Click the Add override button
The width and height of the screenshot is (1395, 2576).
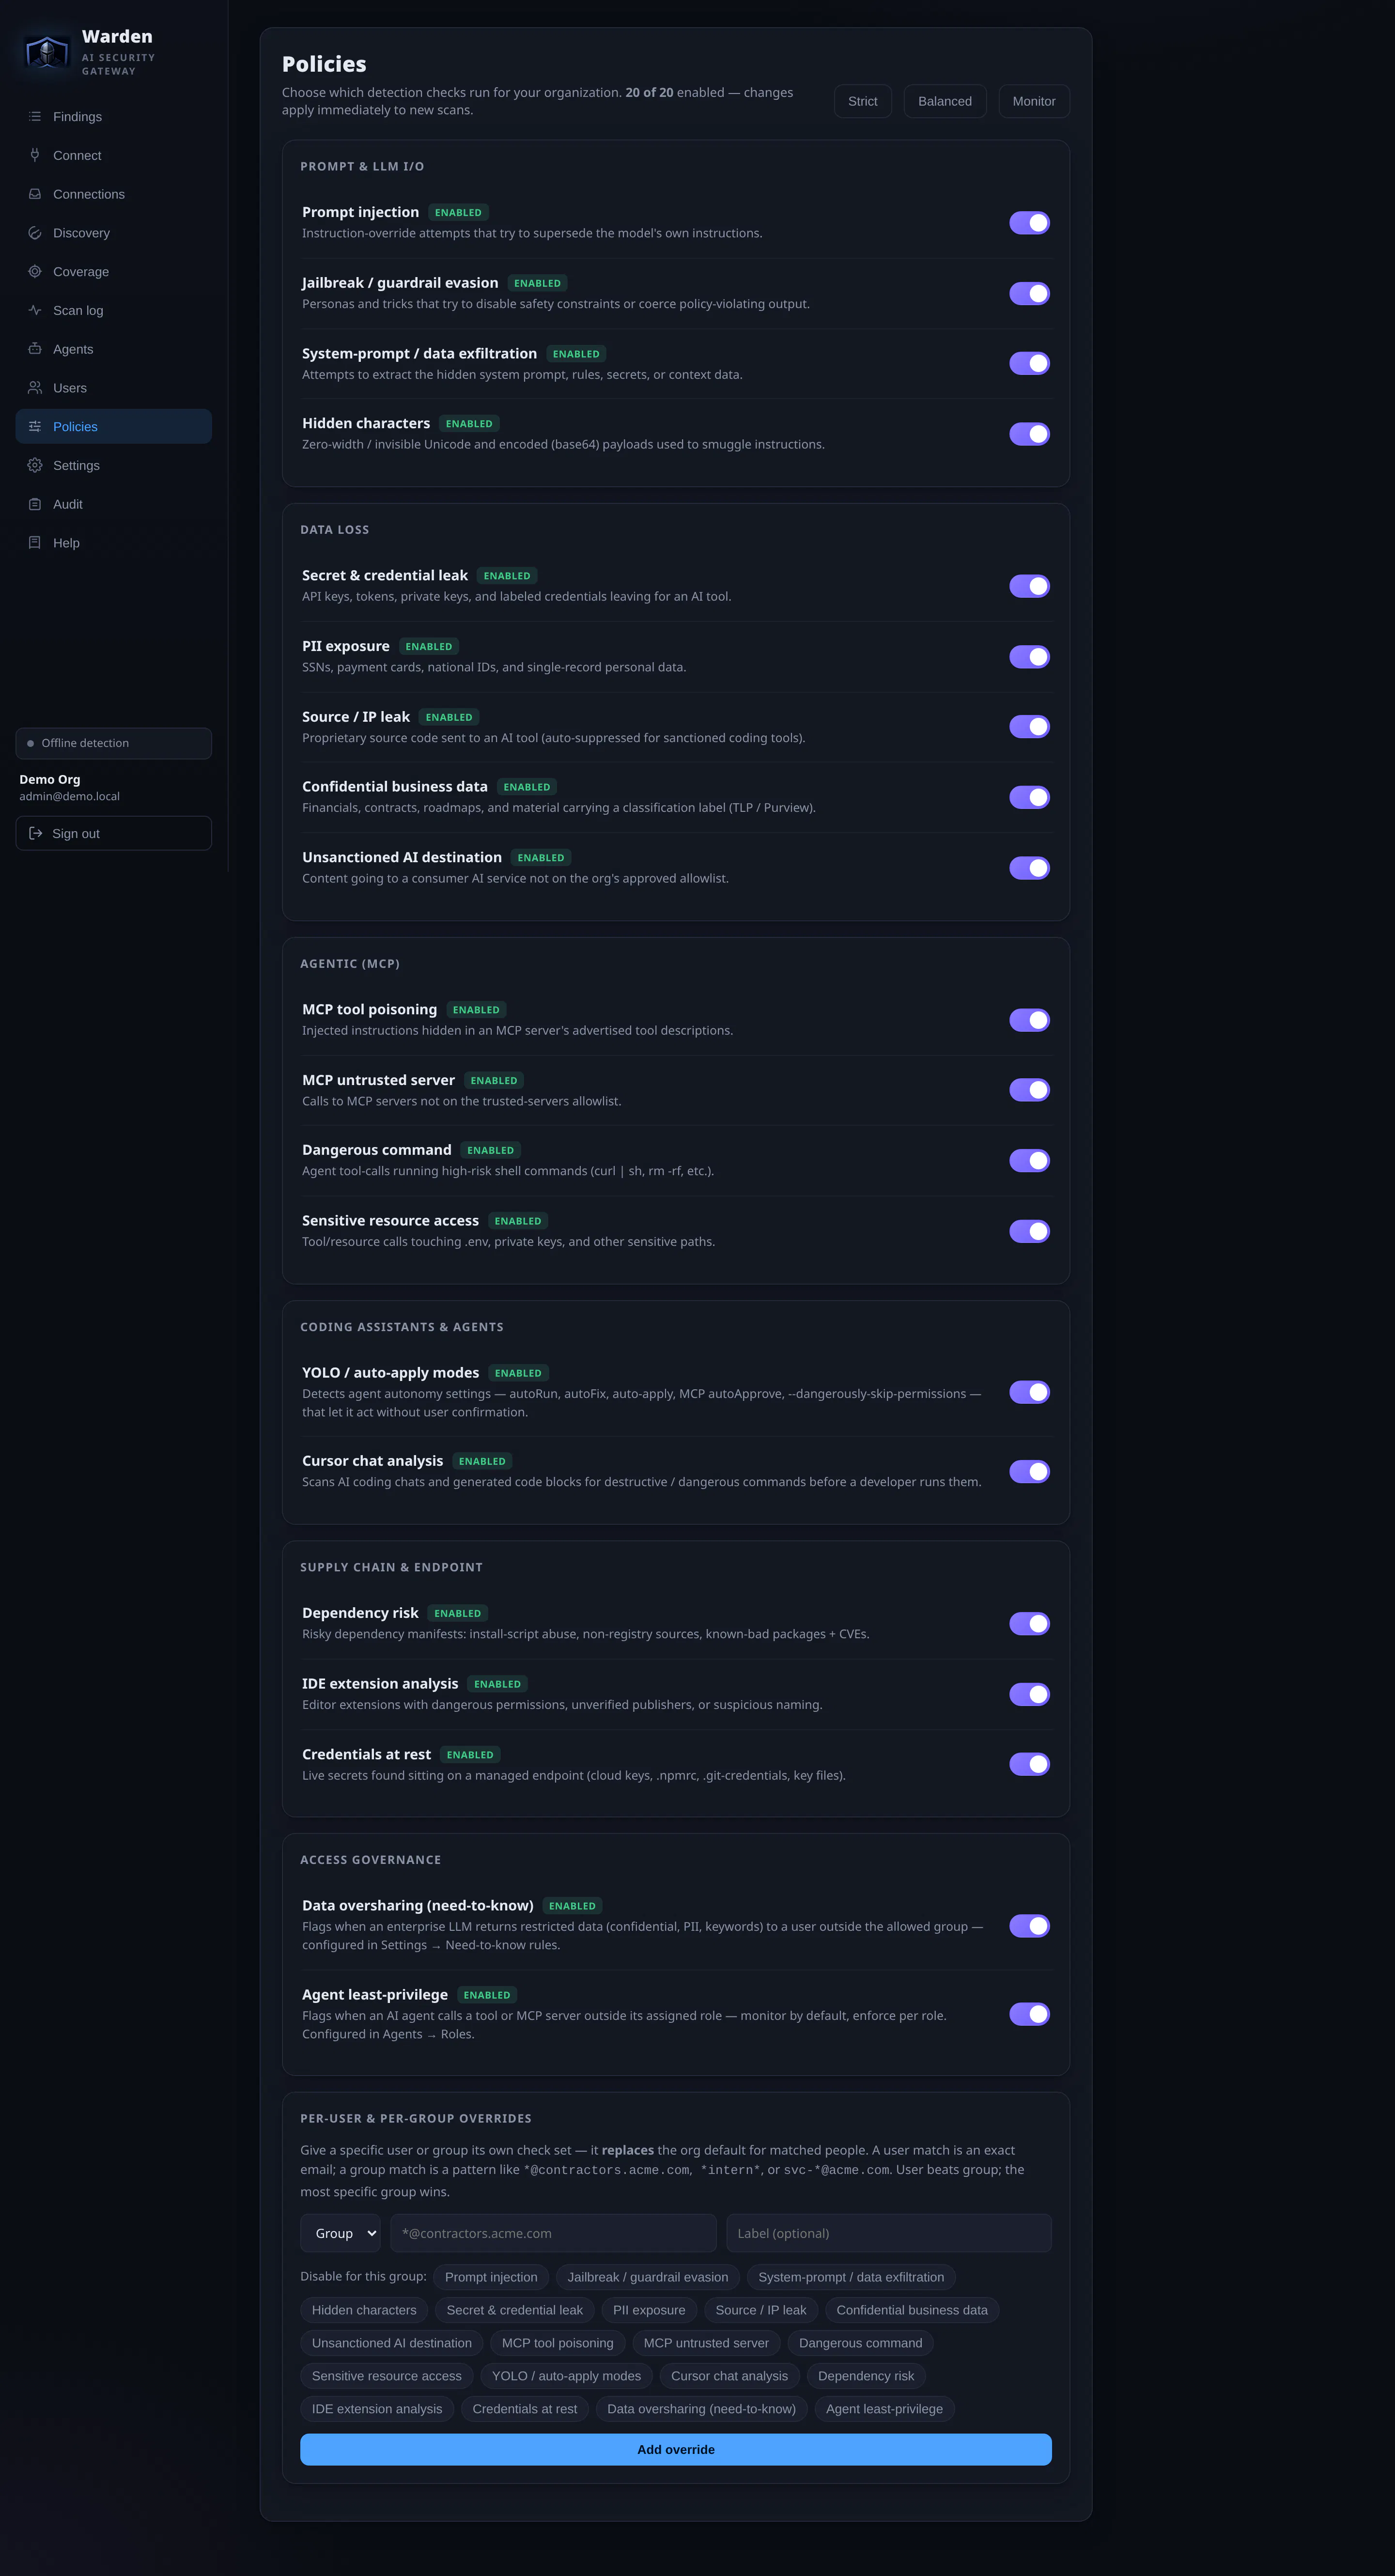676,2450
